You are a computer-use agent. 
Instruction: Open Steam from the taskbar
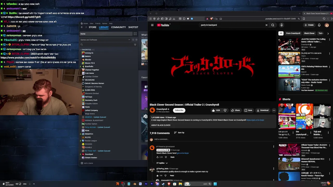(x=163, y=184)
